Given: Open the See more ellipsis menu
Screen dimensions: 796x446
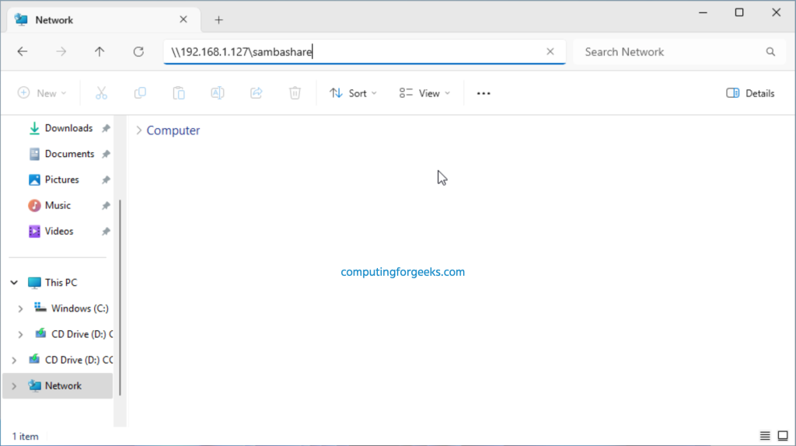Looking at the screenshot, I should [x=484, y=93].
